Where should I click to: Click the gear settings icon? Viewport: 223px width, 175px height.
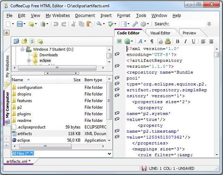pos(143,24)
